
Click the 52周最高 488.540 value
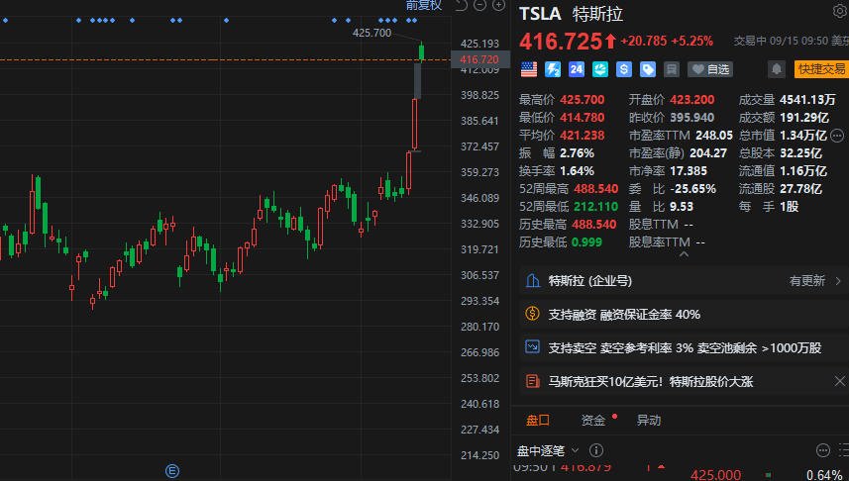coord(595,189)
